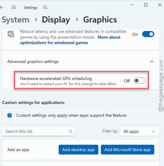Click the back arrow icon
Viewport: 164px width, 166px height.
click(2, 7)
